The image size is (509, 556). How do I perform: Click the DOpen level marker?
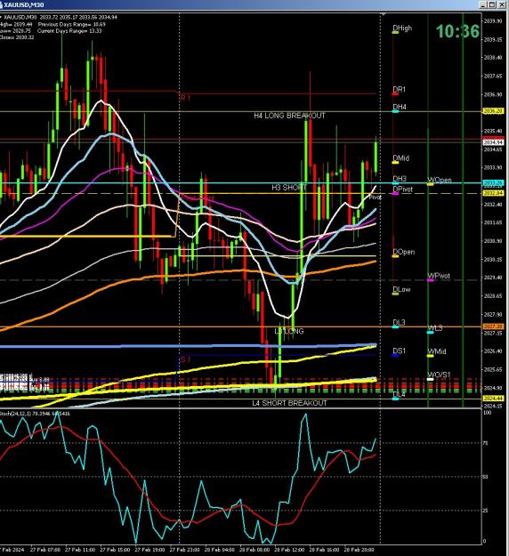click(395, 256)
